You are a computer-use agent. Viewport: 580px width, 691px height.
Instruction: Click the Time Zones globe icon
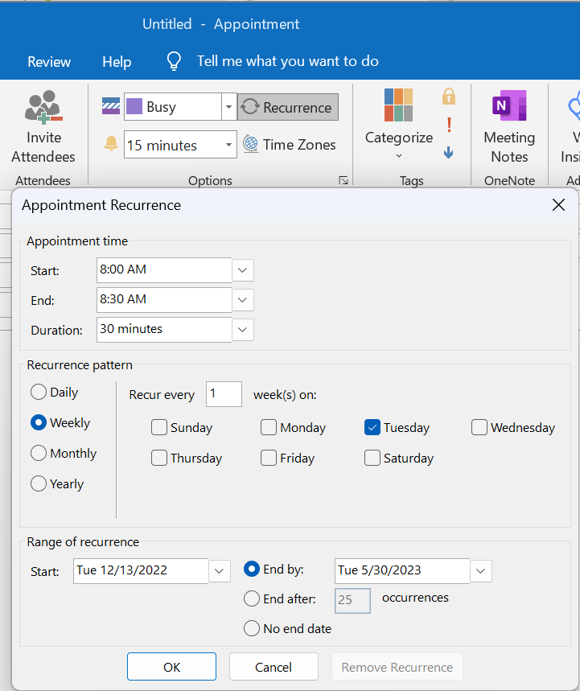pyautogui.click(x=251, y=145)
